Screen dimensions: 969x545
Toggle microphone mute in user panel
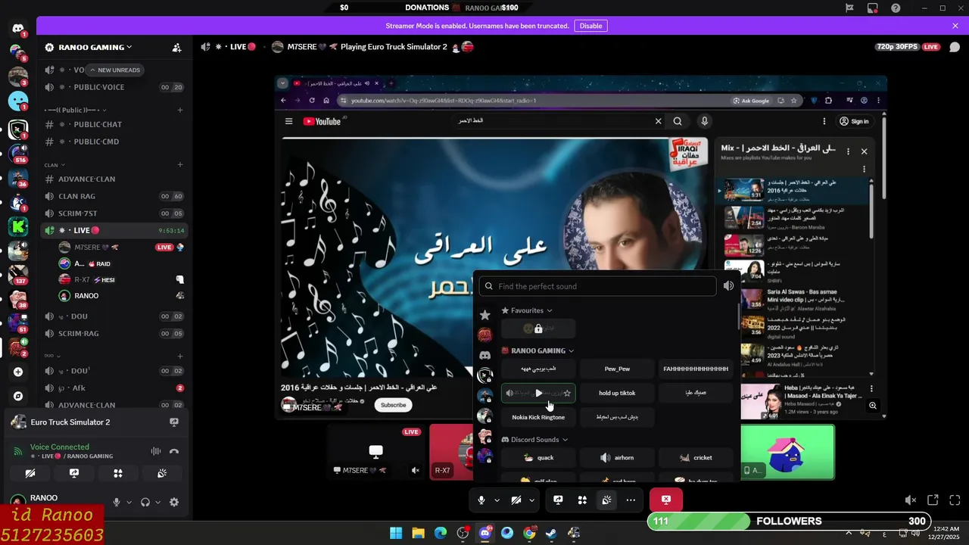(117, 502)
